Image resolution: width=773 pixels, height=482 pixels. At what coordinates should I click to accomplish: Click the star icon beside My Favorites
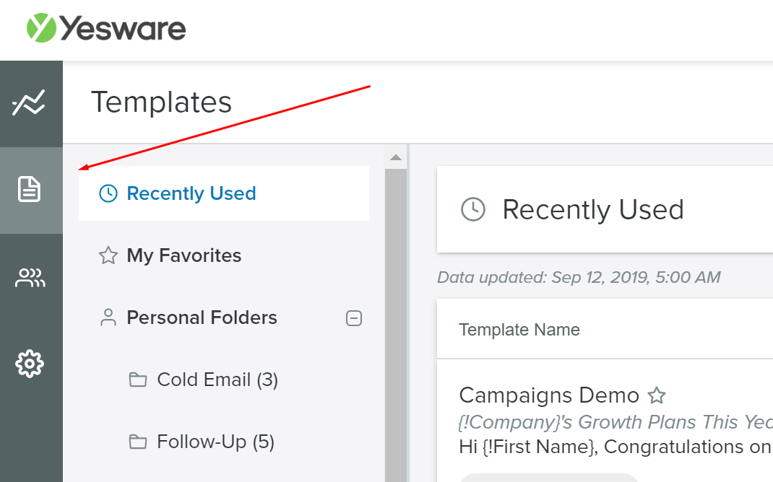click(108, 255)
